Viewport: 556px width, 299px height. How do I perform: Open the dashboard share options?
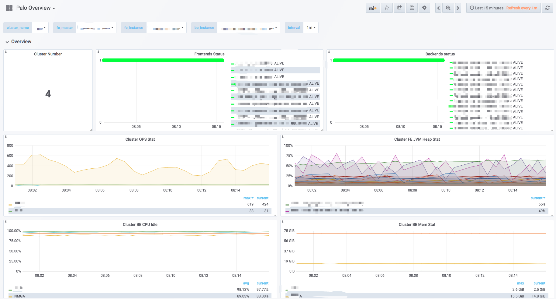[x=399, y=8]
